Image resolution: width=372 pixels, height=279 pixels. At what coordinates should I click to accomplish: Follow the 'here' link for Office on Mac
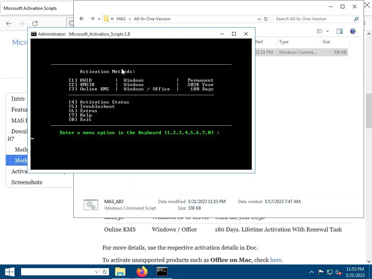[276, 260]
